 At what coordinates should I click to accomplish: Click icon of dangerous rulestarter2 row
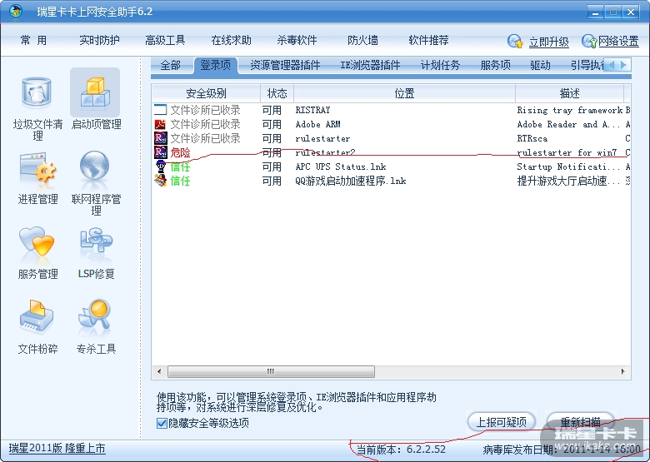click(x=160, y=152)
